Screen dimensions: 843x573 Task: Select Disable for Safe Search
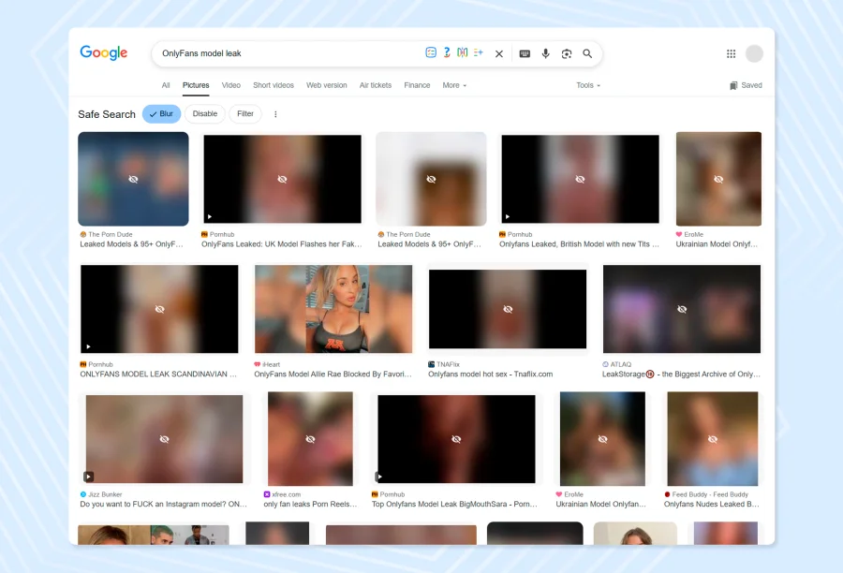(205, 114)
